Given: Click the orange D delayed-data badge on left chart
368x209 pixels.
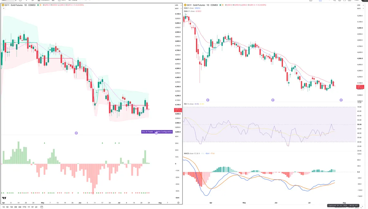Looking at the screenshot, I should click(40, 5).
